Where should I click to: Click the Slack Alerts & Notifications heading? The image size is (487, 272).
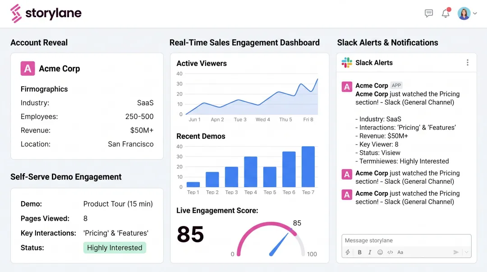(x=388, y=42)
